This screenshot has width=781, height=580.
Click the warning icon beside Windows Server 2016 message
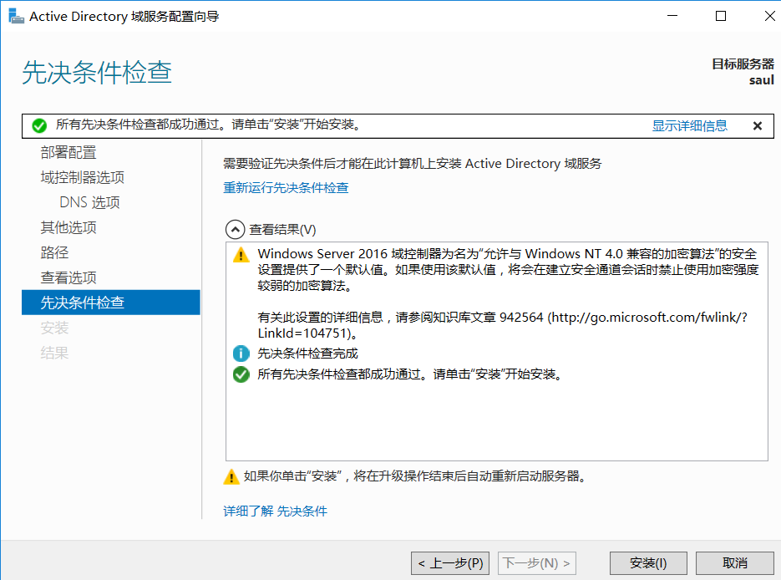[x=241, y=255]
